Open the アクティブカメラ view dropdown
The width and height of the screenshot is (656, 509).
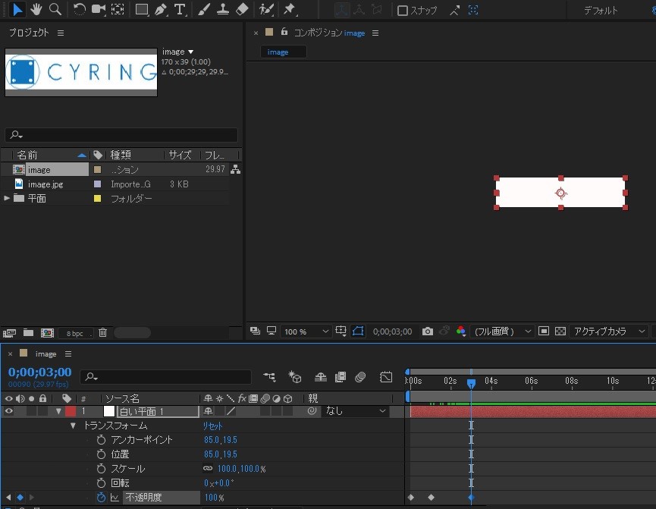[x=608, y=331]
